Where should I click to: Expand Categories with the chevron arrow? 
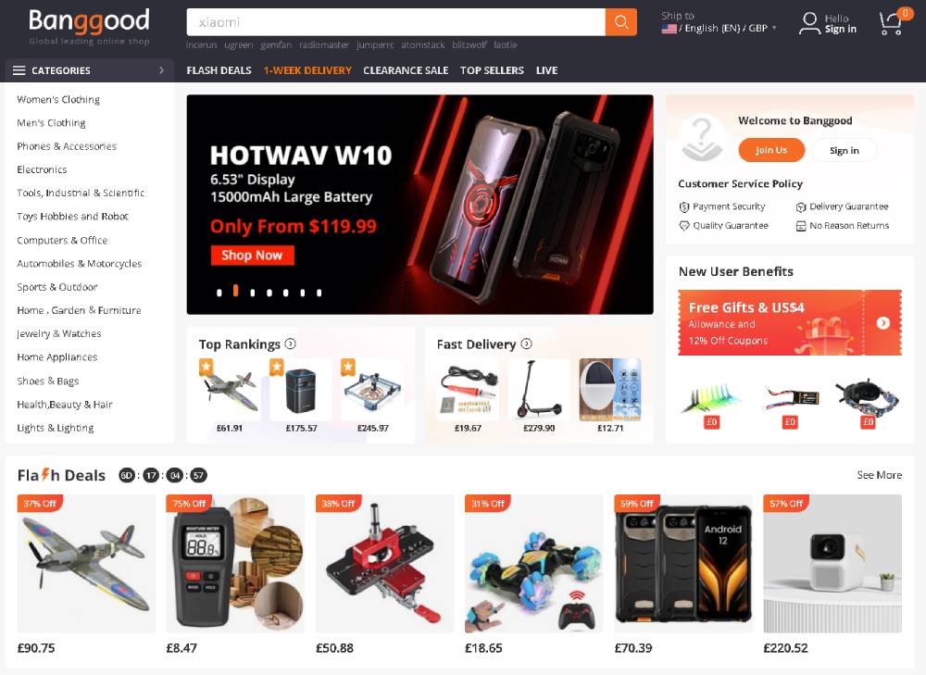tap(161, 70)
